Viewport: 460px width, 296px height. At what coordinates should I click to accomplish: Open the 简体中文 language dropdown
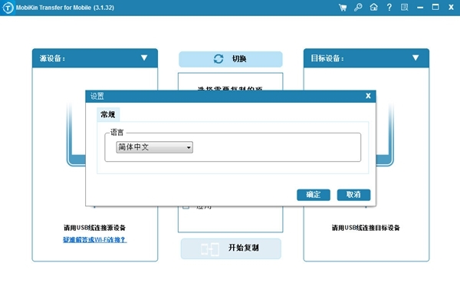tap(155, 147)
